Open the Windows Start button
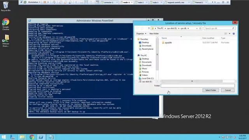The height and width of the screenshot is (140, 249). [x=4, y=137]
